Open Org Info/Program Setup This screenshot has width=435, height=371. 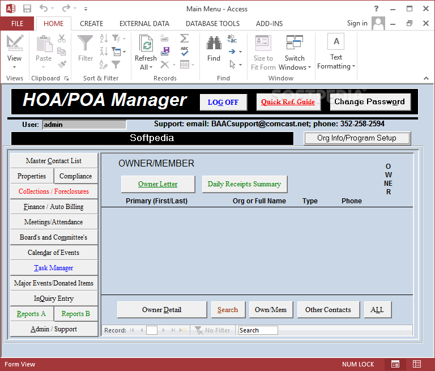coord(357,138)
